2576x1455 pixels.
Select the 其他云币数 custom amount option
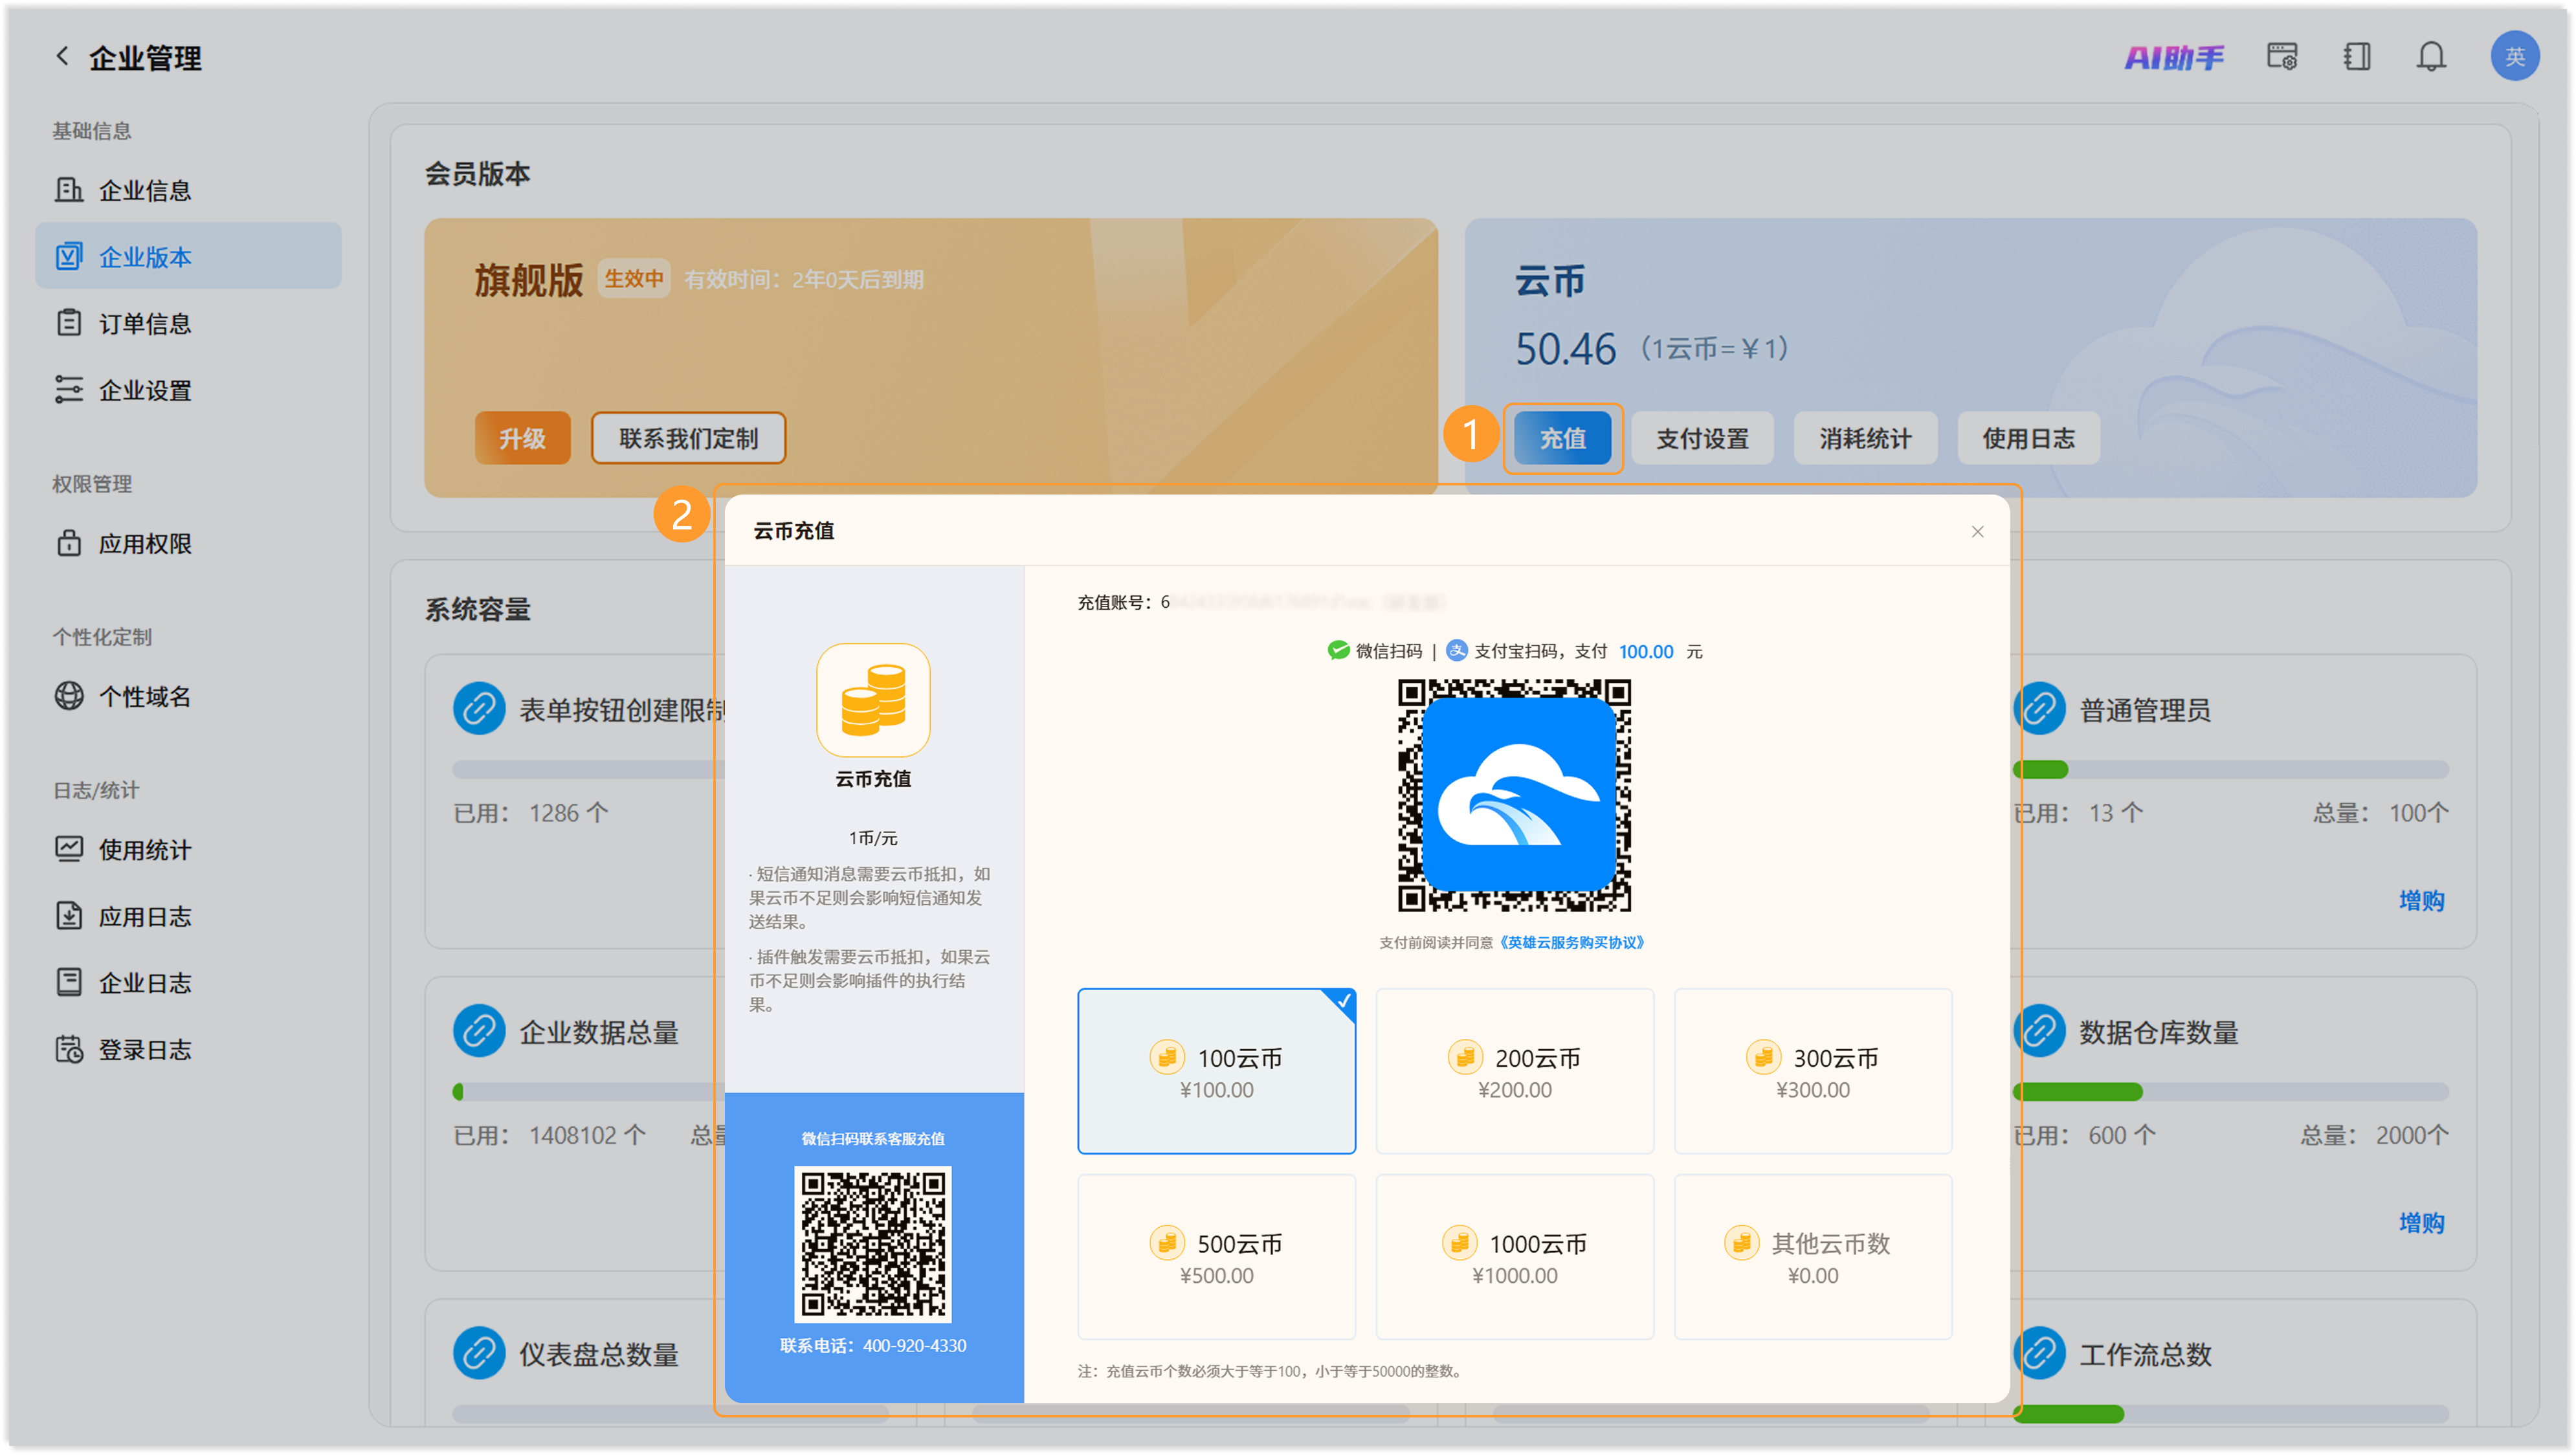coord(1812,1256)
